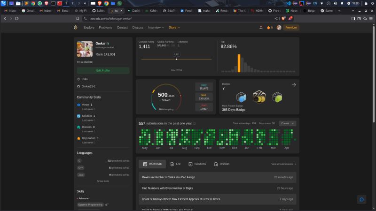Viewport: 376px width, 211px height.
Task: Open the Omkar21-1 GitHub link
Action: (x=88, y=86)
